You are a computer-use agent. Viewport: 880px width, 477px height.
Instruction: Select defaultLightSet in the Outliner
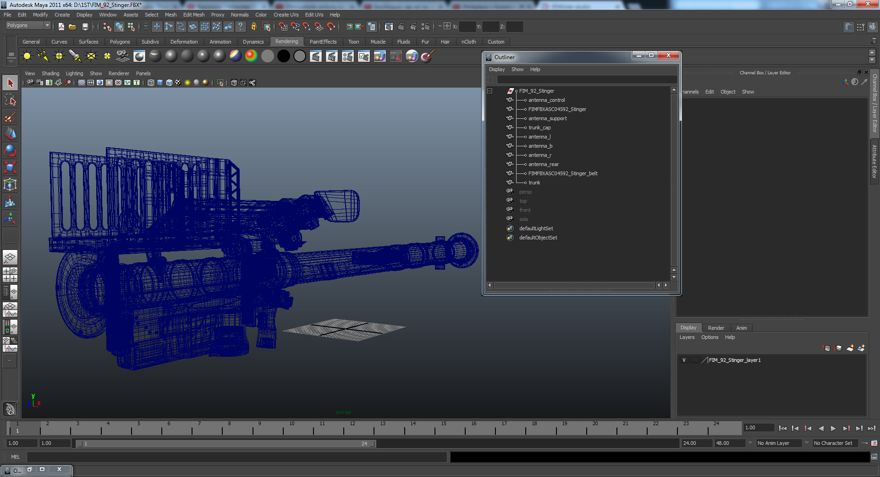click(536, 228)
